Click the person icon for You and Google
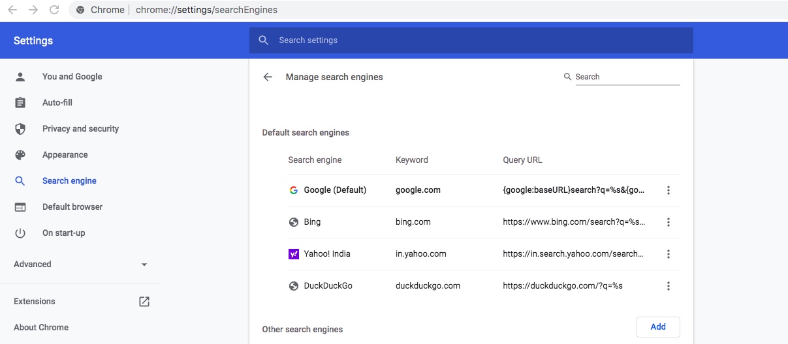The width and height of the screenshot is (788, 344). [20, 76]
